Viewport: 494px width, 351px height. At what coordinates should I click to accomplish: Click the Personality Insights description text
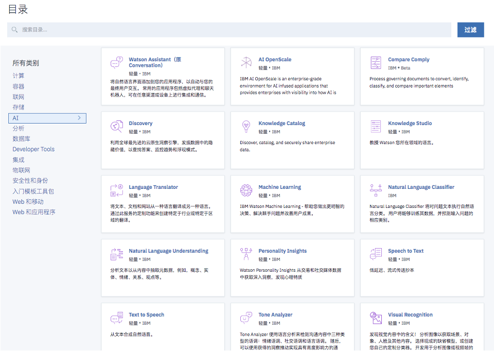click(290, 274)
